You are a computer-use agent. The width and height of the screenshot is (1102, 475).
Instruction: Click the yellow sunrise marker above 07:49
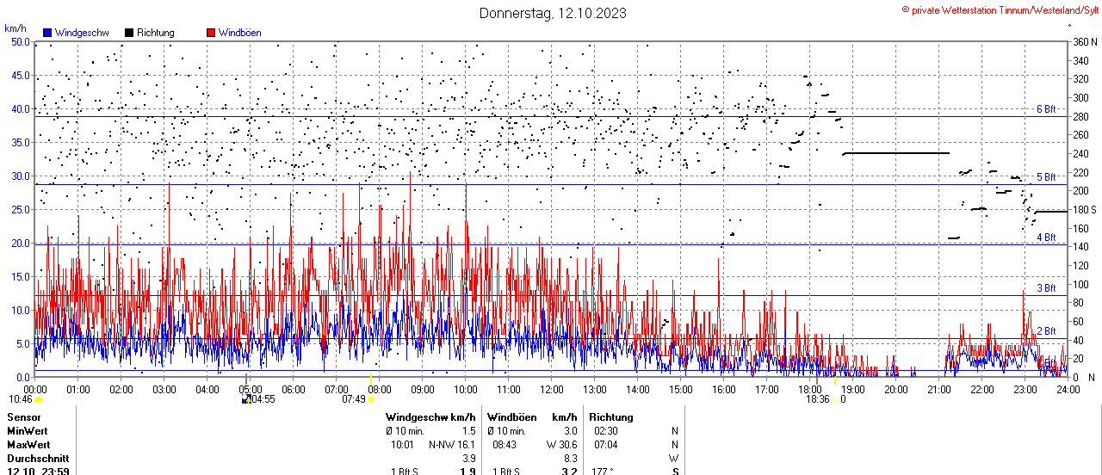pos(370,379)
